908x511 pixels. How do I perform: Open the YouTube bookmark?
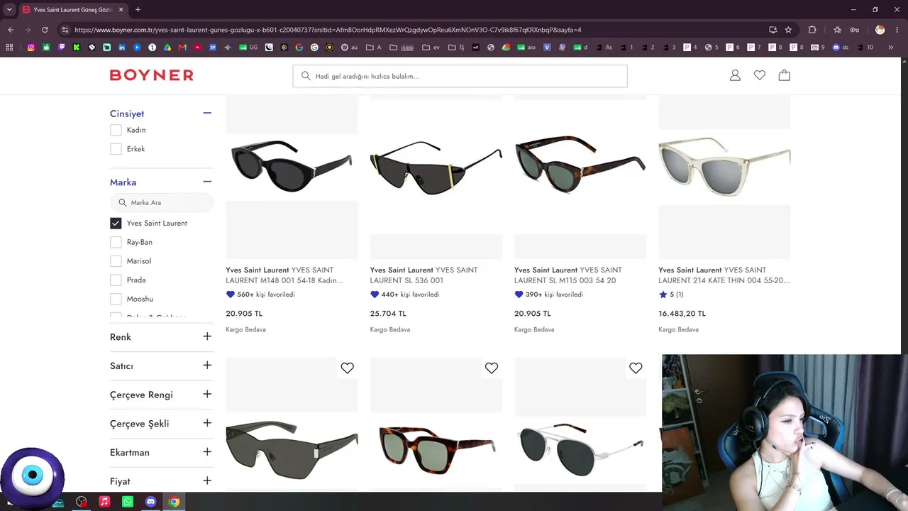pyautogui.click(x=198, y=48)
